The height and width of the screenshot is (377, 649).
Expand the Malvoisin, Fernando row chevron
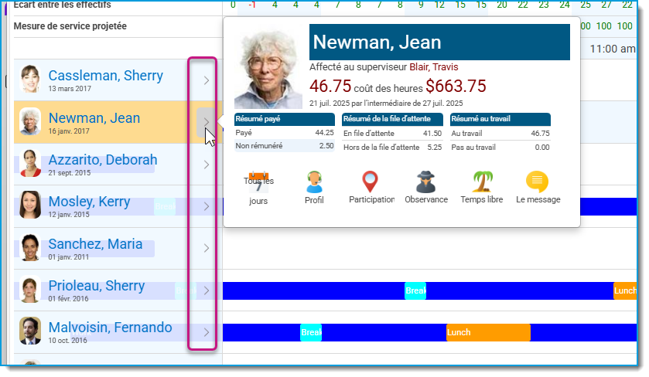(x=206, y=332)
